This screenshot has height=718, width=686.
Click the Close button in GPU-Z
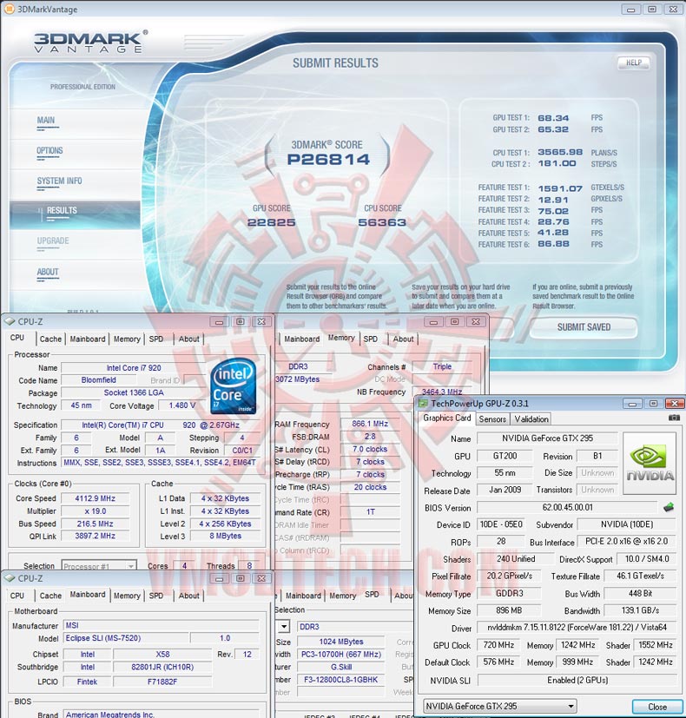[x=656, y=707]
